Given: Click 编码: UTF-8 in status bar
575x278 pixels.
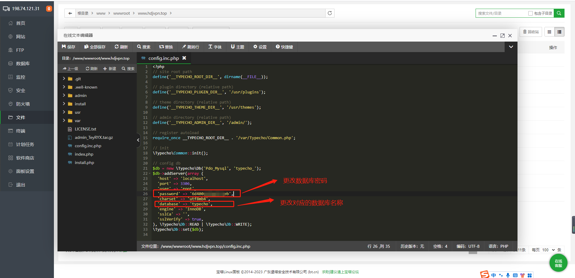Looking at the screenshot, I should click(468, 246).
